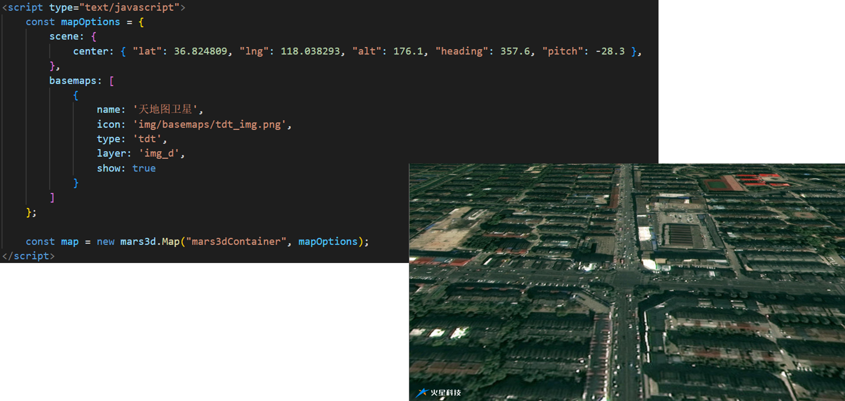Image resolution: width=845 pixels, height=401 pixels.
Task: Click the mapOptions declaration after const
Action: coord(90,22)
